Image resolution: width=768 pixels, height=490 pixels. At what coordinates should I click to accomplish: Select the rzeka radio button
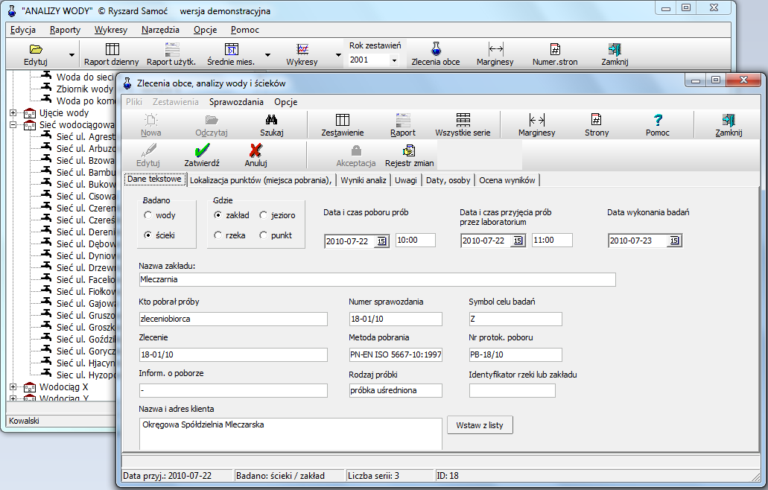[x=218, y=235]
